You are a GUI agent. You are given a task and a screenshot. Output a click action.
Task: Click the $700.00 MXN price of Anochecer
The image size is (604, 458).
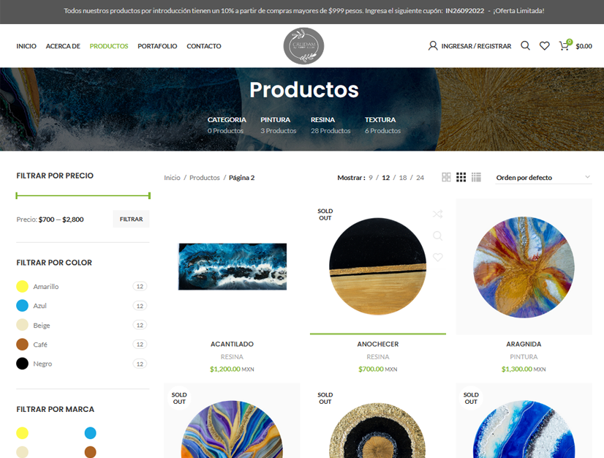[378, 369]
